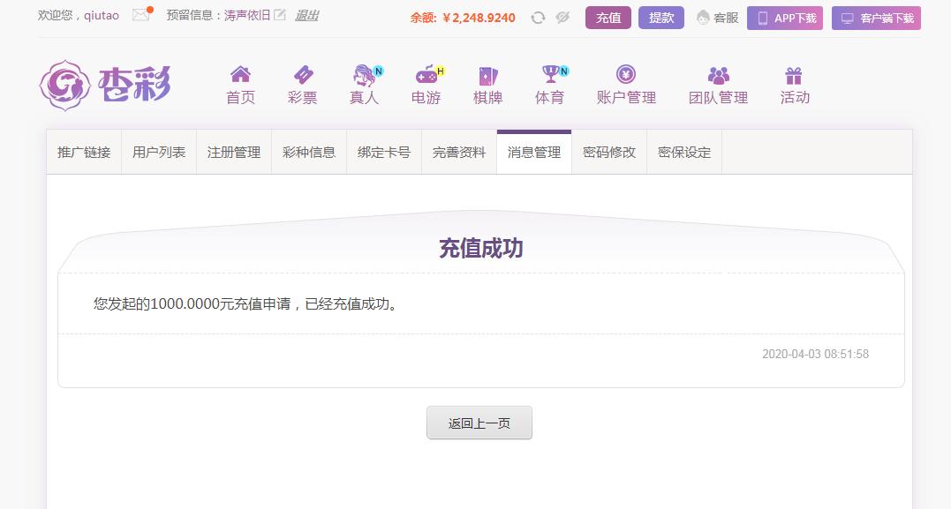The image size is (951, 509).
Task: Click the APP下载 button
Action: coord(785,19)
